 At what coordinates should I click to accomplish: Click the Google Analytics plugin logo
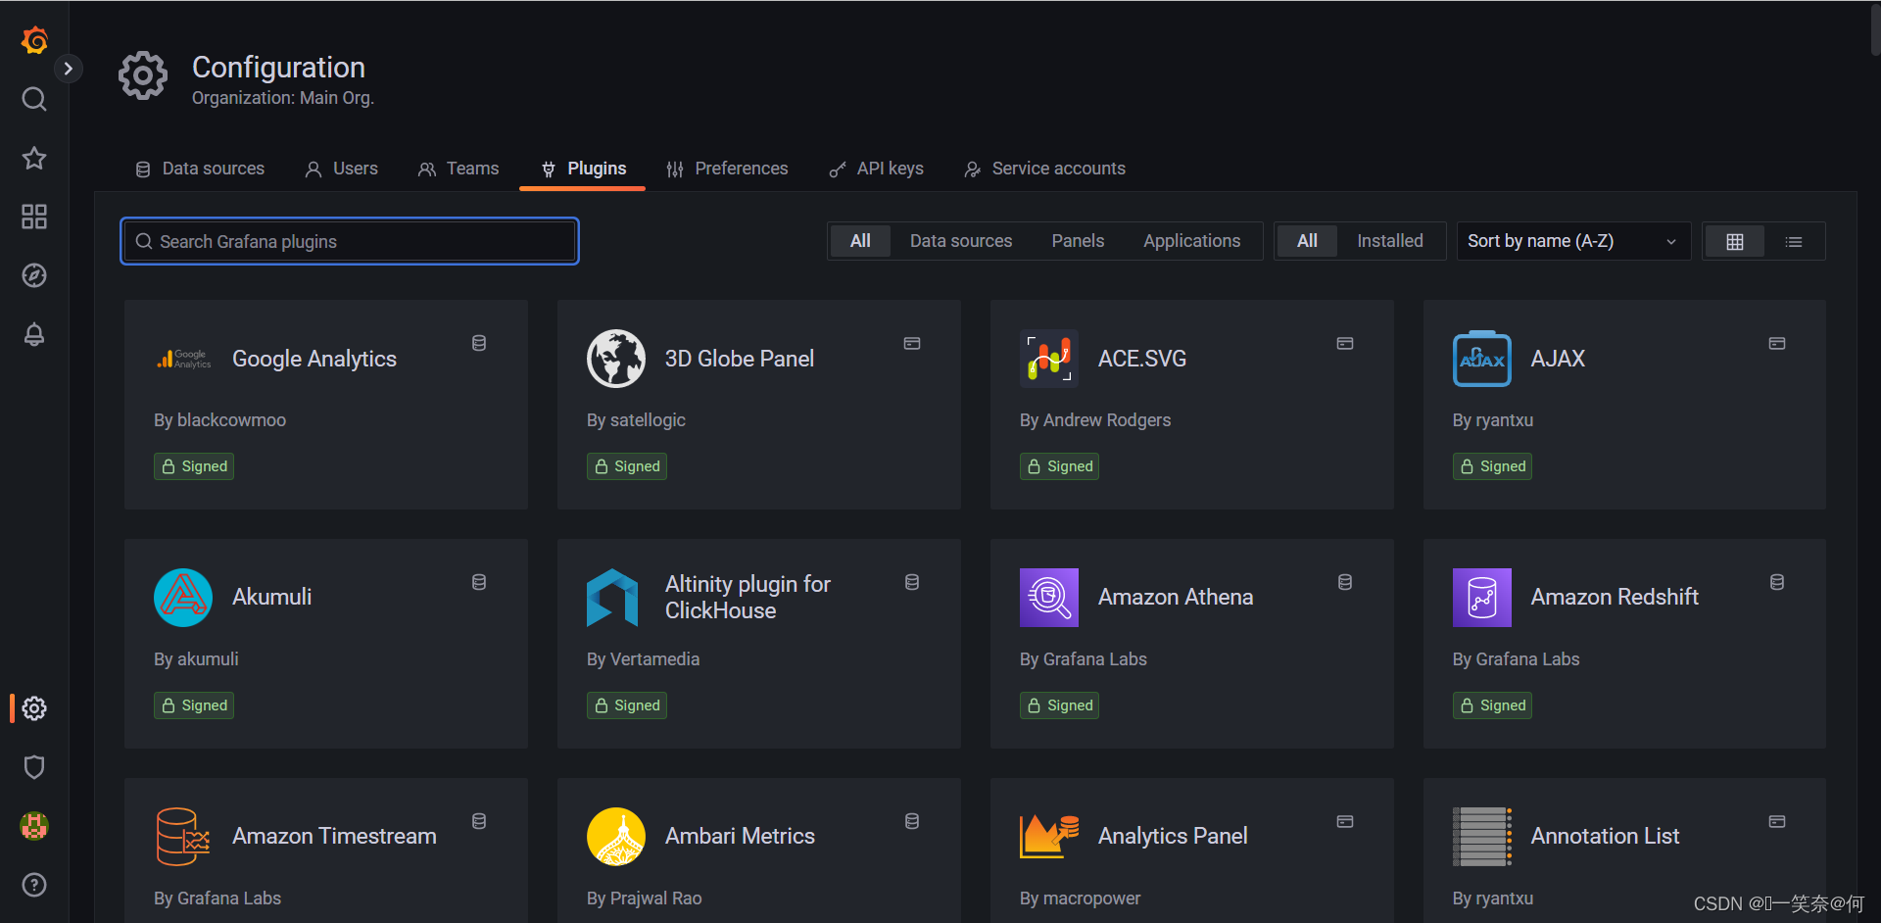coord(183,359)
